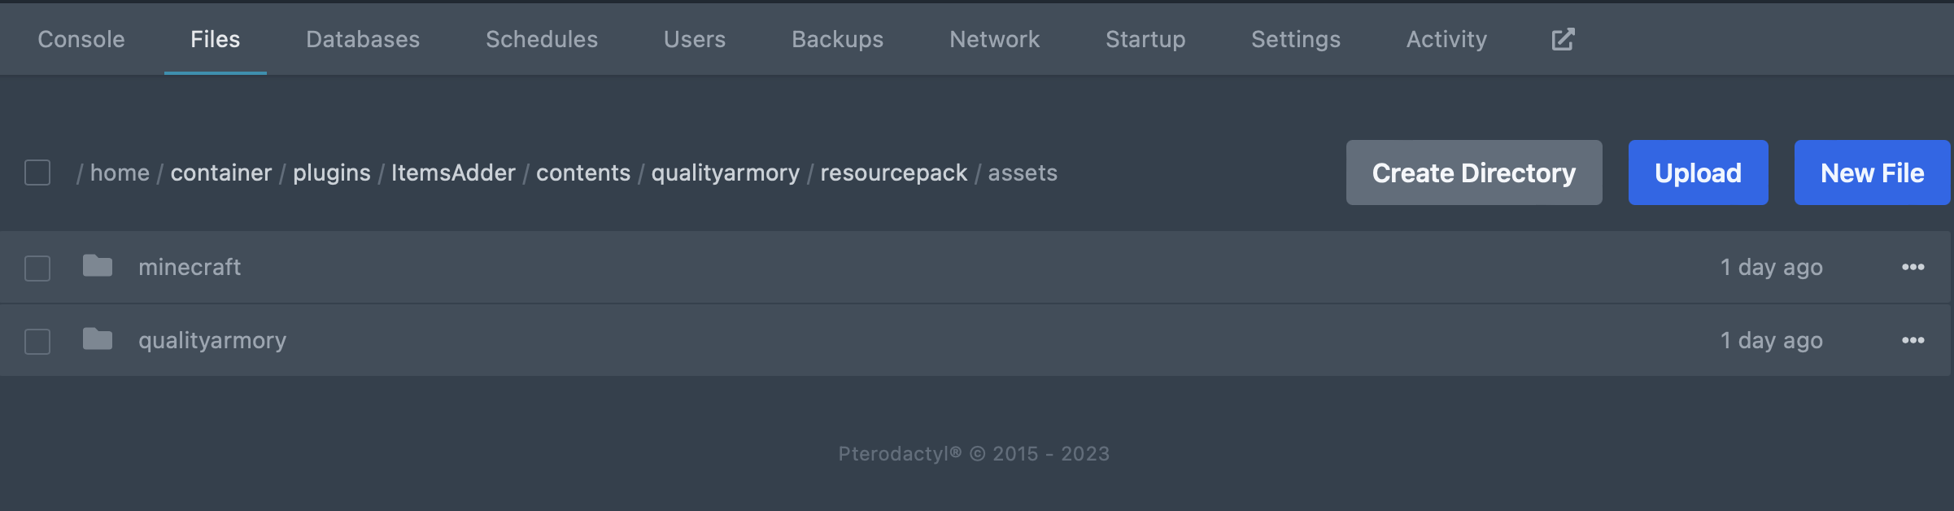Select the checkbox next to minecraft
1954x511 pixels.
coord(37,267)
